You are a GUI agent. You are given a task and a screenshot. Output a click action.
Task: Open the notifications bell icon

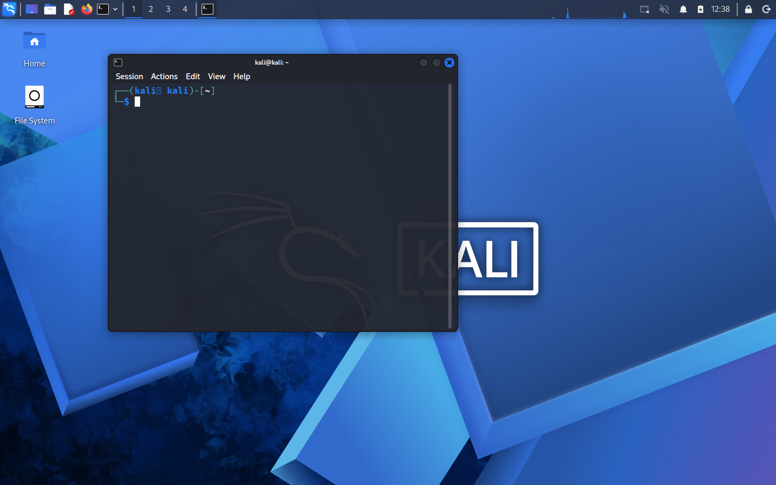(683, 9)
